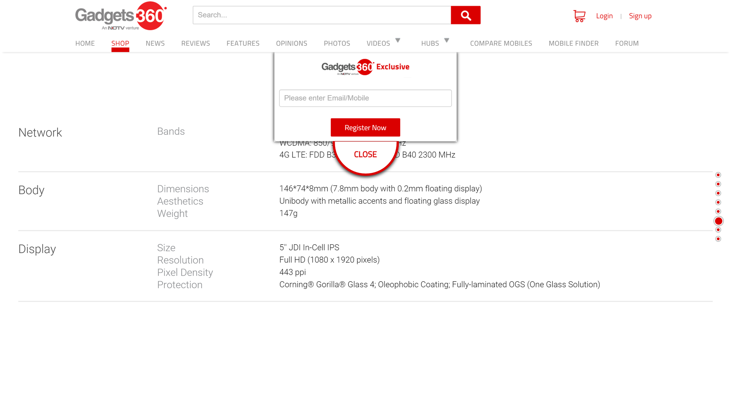Screen dimensions: 731x411
Task: Click the red search magnifier button
Action: (465, 15)
